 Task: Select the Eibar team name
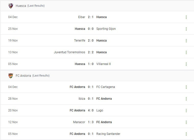(x=82, y=17)
